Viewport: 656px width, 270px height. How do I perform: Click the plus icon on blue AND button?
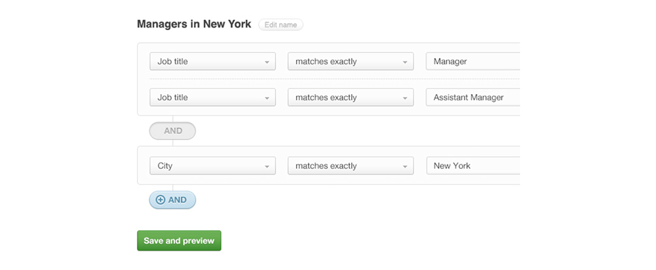click(161, 200)
